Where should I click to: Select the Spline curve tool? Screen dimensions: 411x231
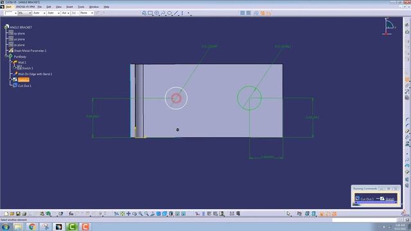[x=163, y=13]
